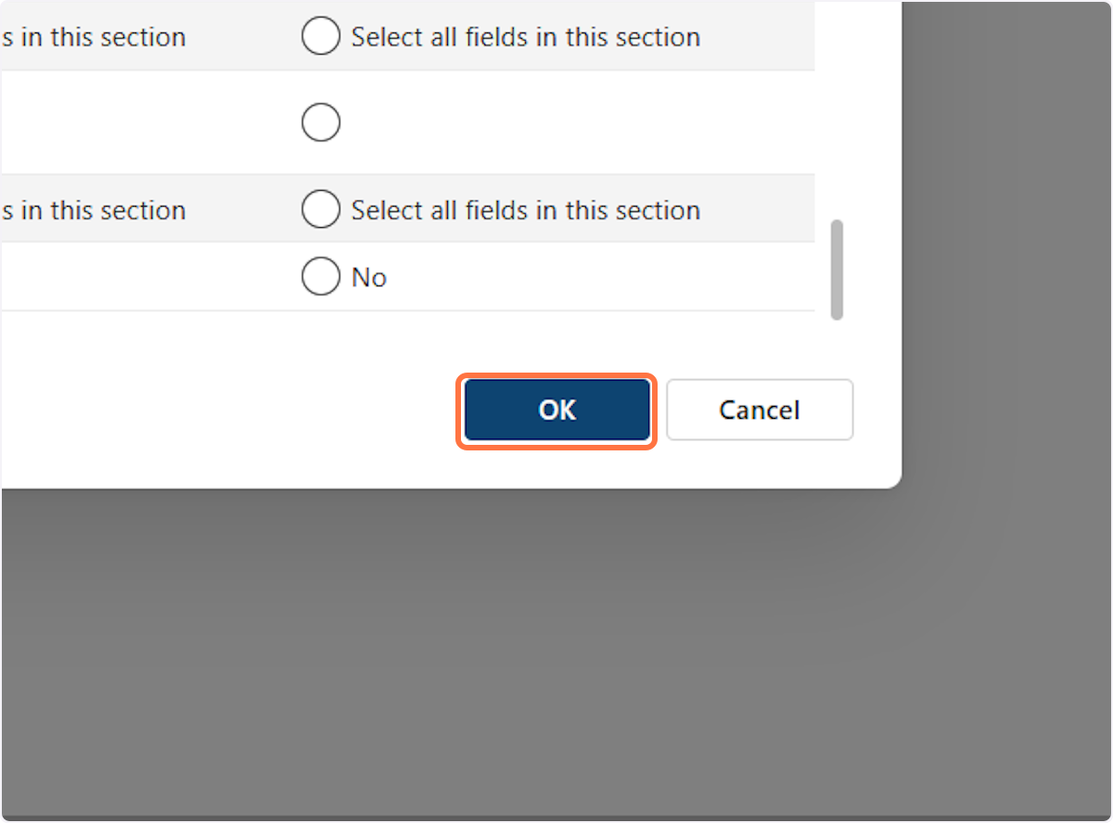1113x823 pixels.
Task: Click topmost "Select all fields in this section" text
Action: click(x=525, y=37)
